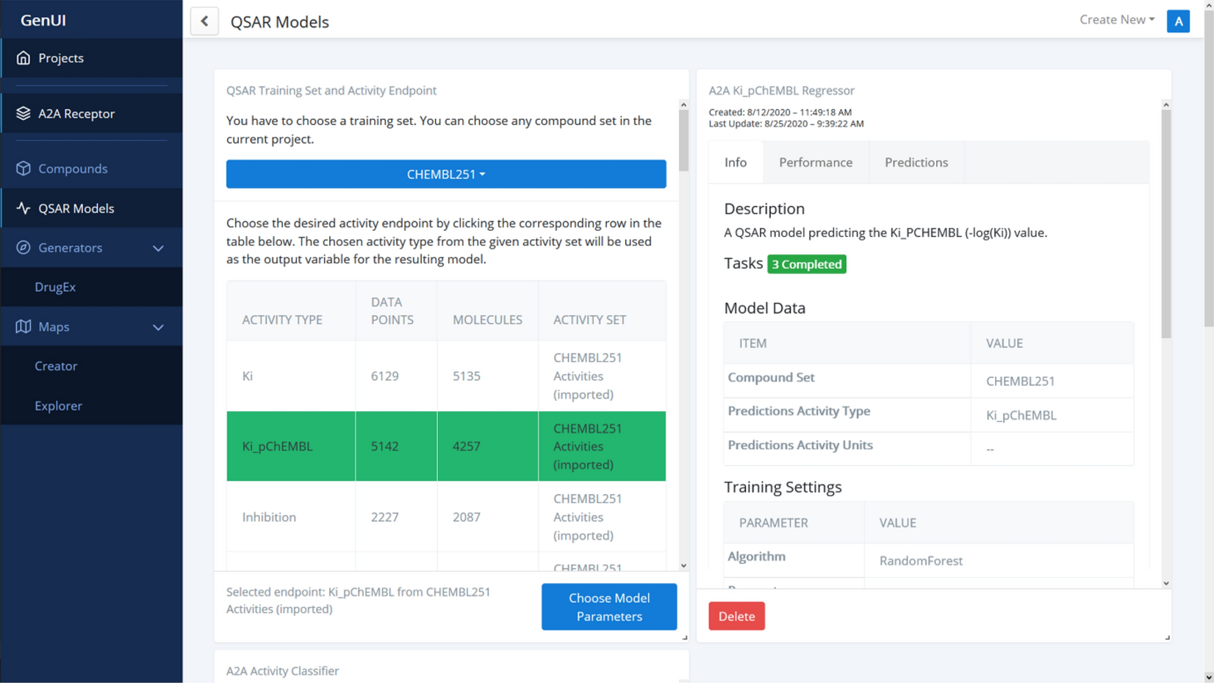This screenshot has height=683, width=1214.
Task: Switch to the Info tab
Action: 736,162
